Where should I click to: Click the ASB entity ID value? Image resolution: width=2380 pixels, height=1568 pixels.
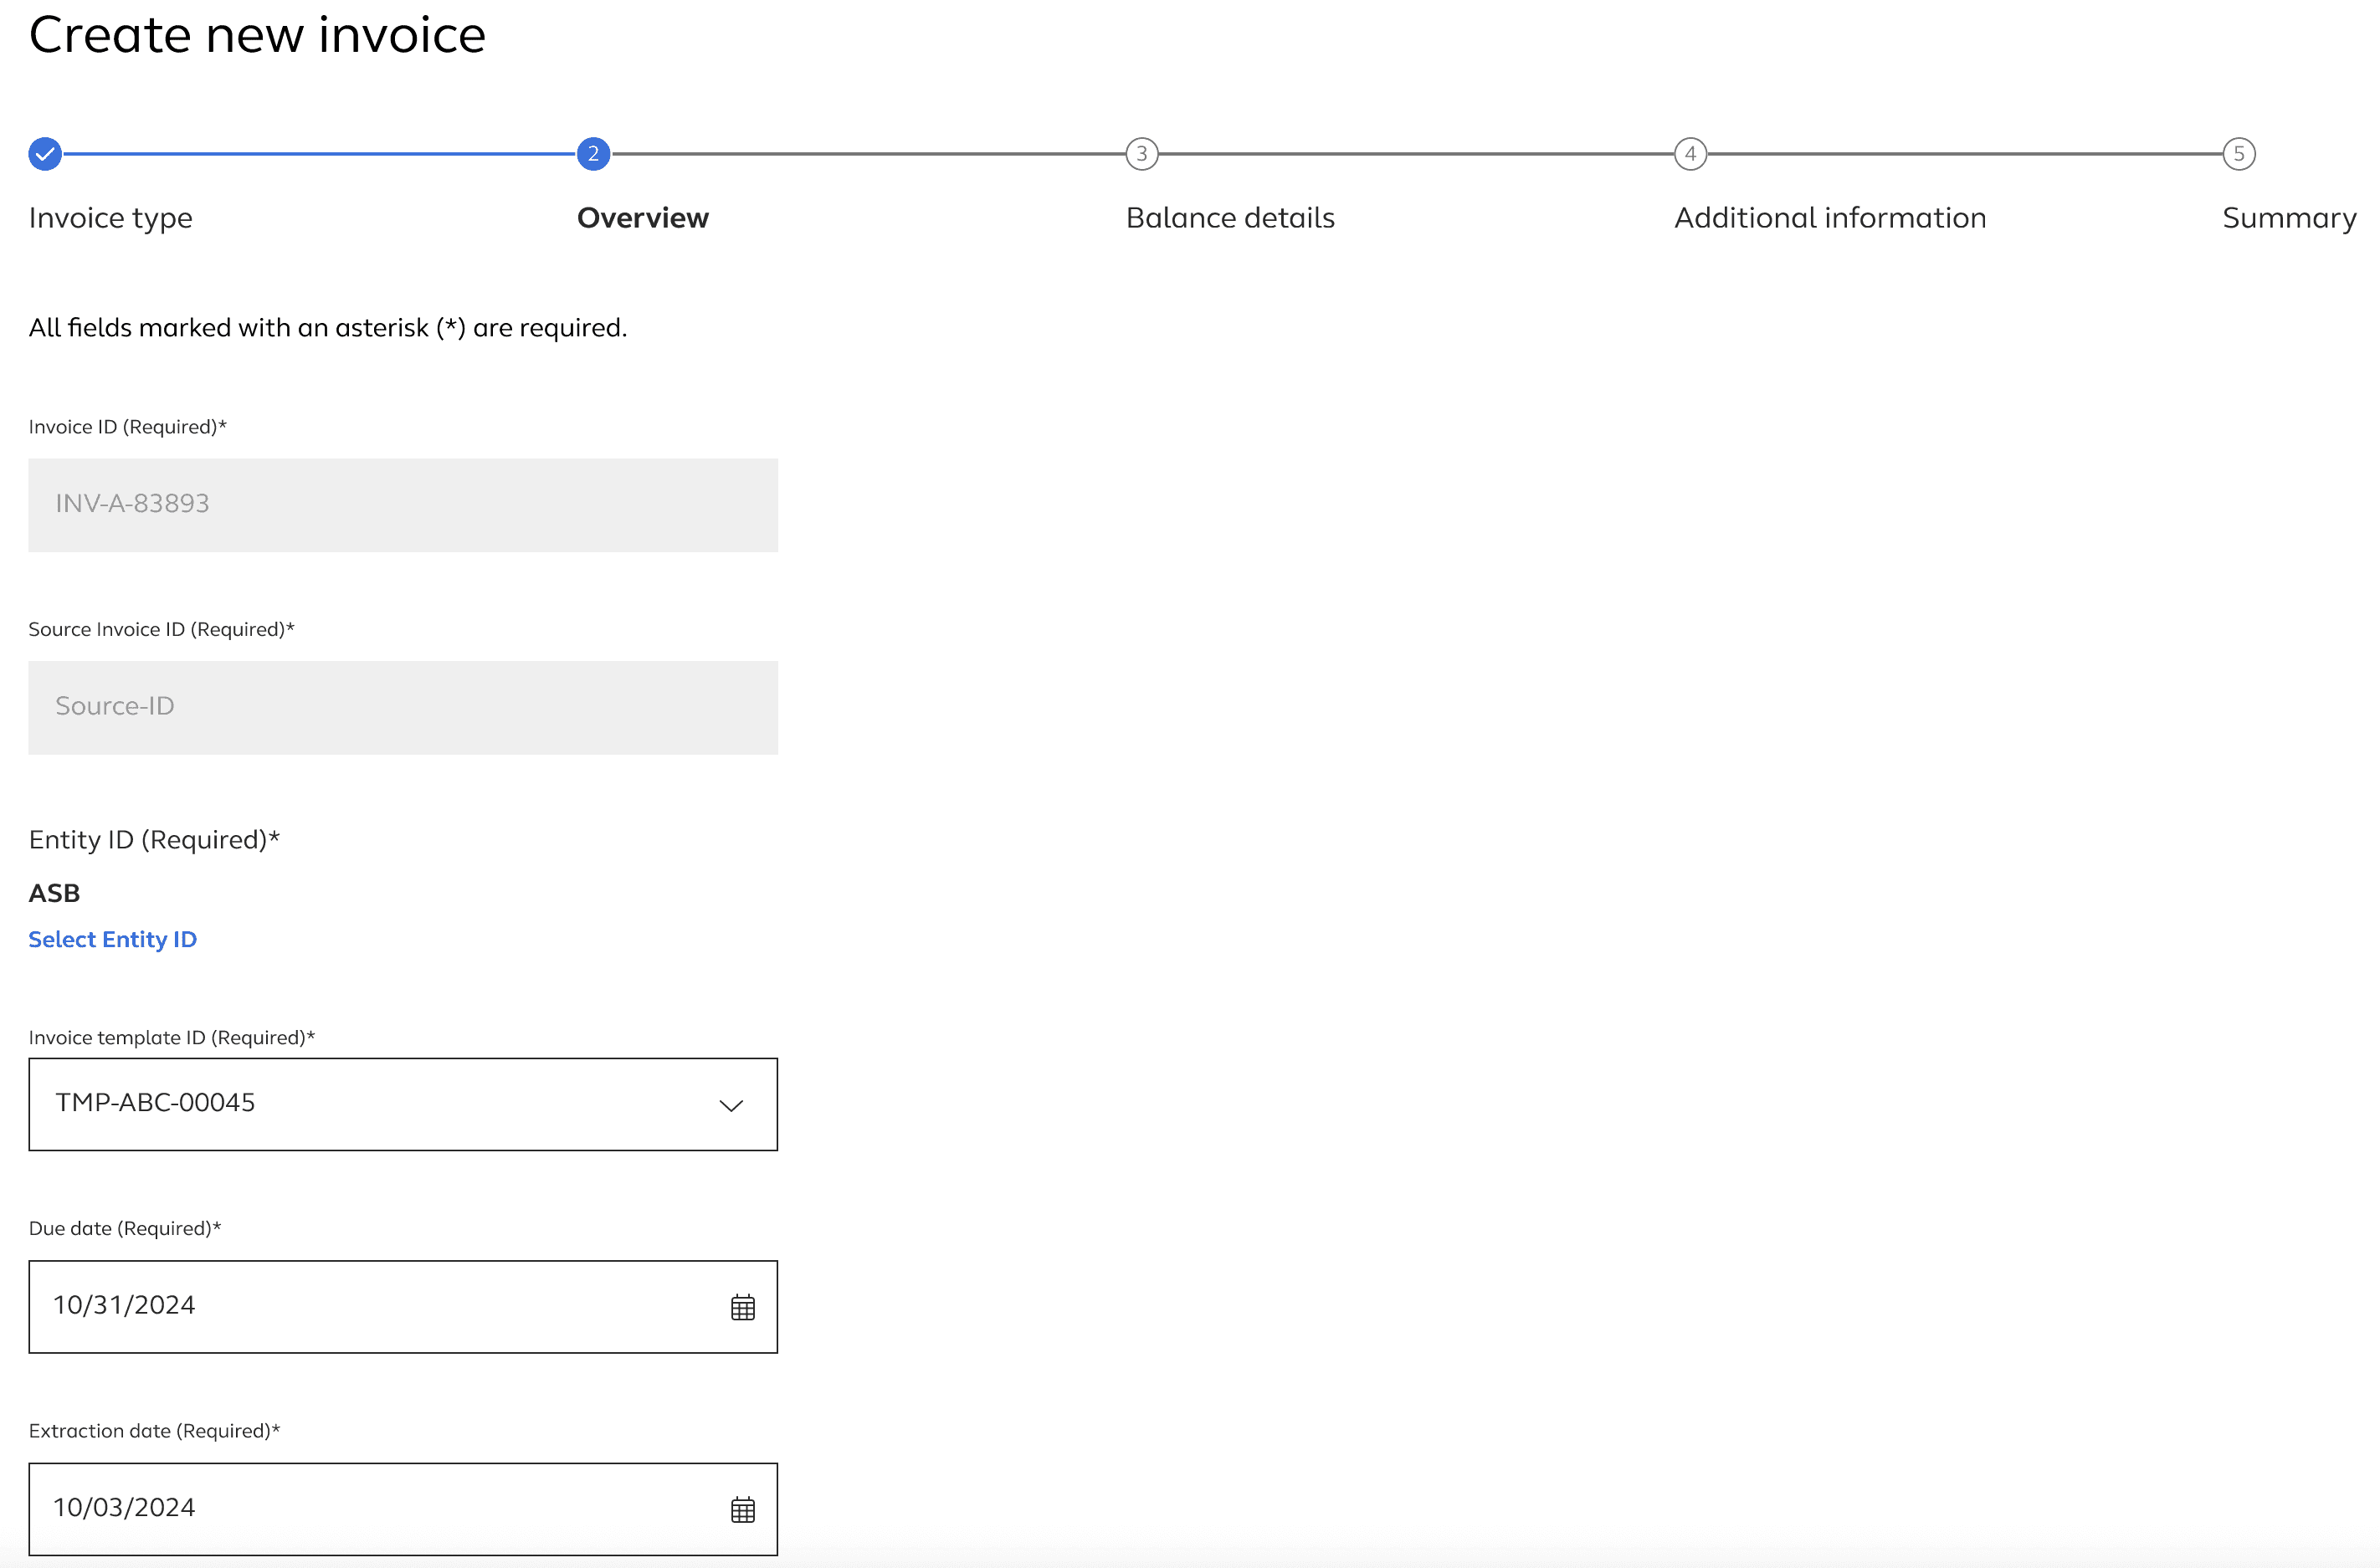click(x=54, y=893)
